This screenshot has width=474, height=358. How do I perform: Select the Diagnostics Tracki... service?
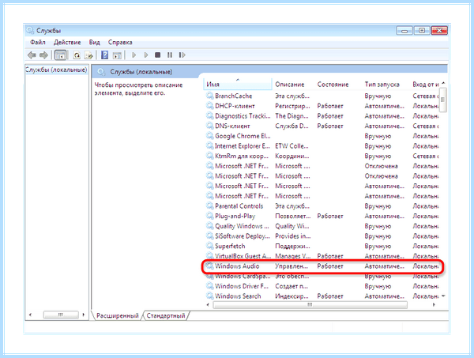click(x=243, y=116)
